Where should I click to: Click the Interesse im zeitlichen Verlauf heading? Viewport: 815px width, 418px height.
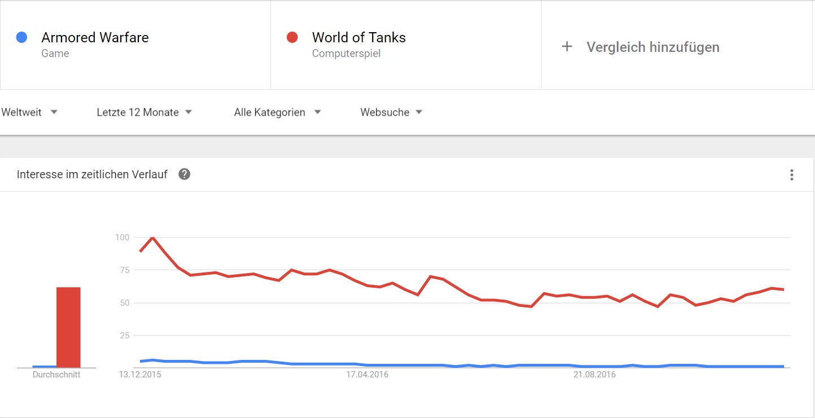coord(92,174)
